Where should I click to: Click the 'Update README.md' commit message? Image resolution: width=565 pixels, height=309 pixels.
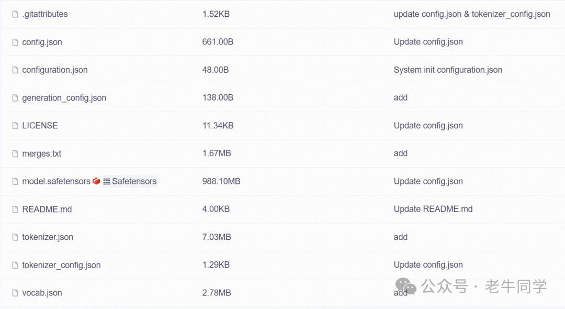coord(433,209)
